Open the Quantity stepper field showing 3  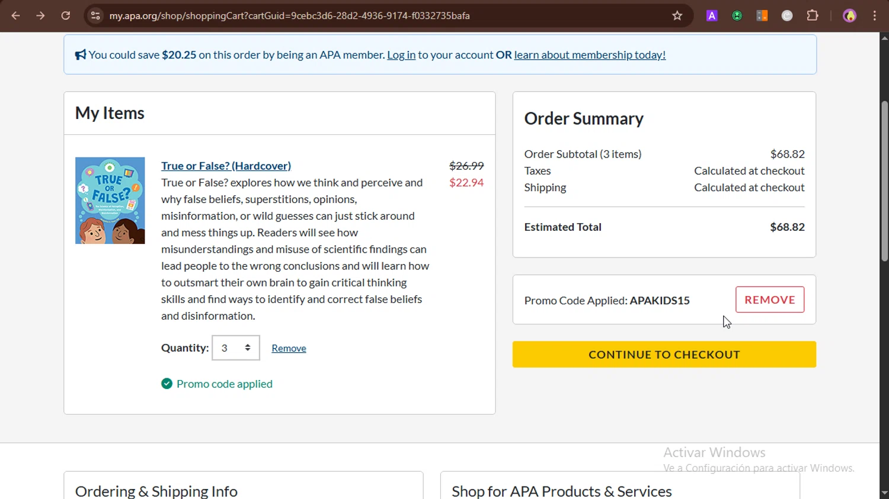point(236,348)
